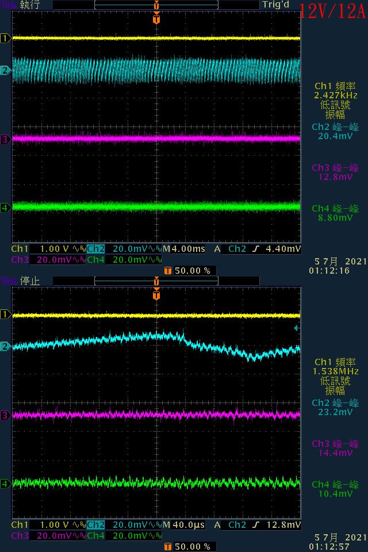Select Ch4 peak-to-peak value 10.4mV
This screenshot has width=368, height=552.
pos(335,493)
